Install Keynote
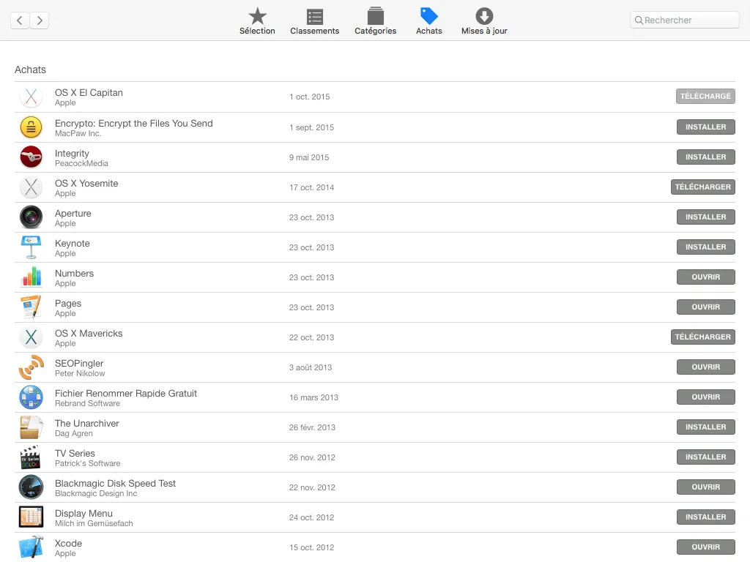 tap(705, 247)
